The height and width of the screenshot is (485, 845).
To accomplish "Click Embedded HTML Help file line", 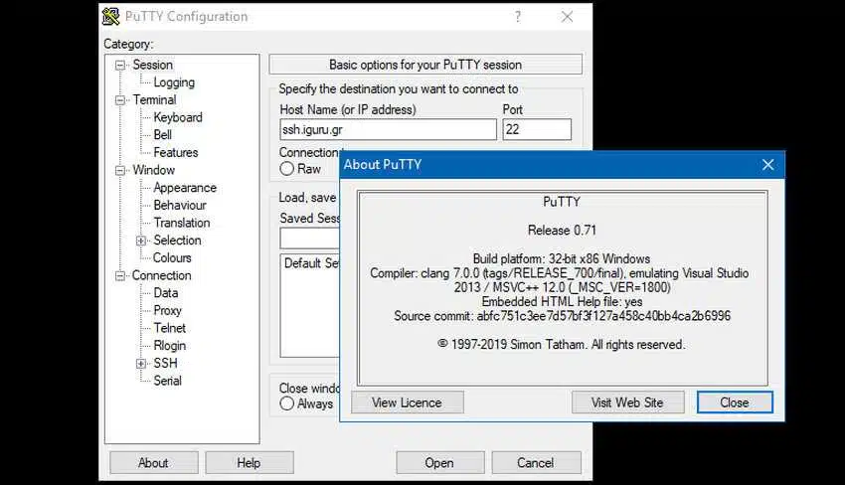I will point(562,302).
